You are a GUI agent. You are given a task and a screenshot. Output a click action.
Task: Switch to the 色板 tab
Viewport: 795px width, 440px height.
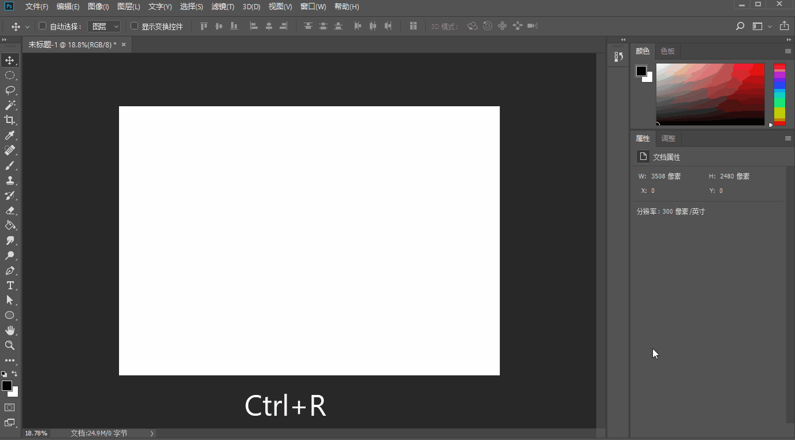pos(667,51)
